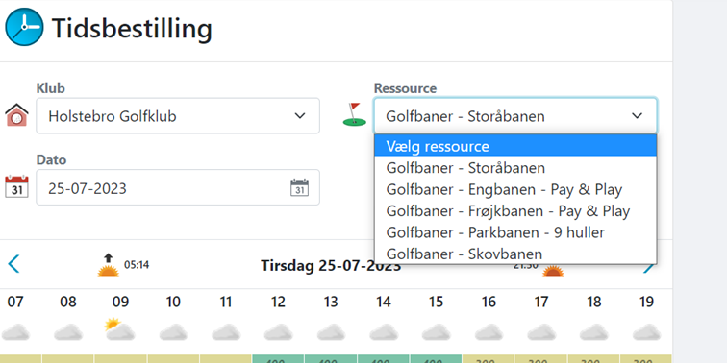The height and width of the screenshot is (363, 727).
Task: Click the cloud weather icon under 08
Action: [68, 332]
